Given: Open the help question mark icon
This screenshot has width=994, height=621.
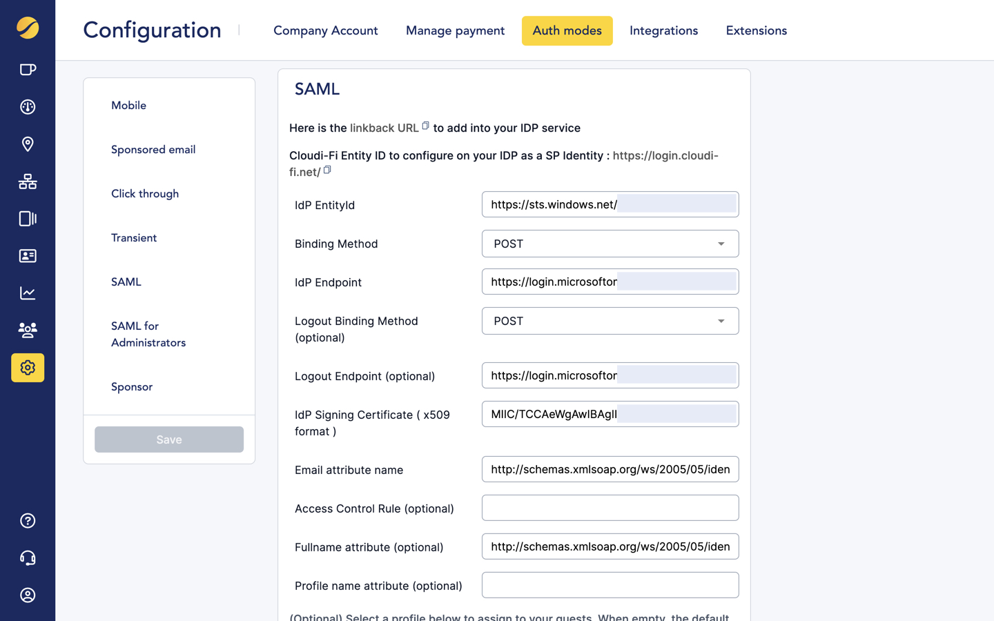Looking at the screenshot, I should 27,520.
